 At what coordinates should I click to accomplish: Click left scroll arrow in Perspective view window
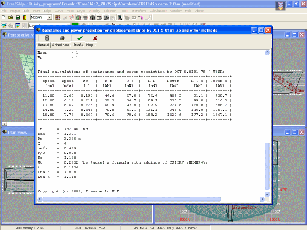click(5, 124)
